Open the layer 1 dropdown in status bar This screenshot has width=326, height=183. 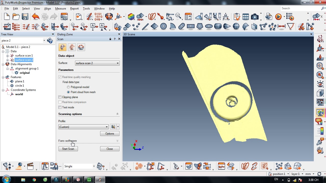302,174
